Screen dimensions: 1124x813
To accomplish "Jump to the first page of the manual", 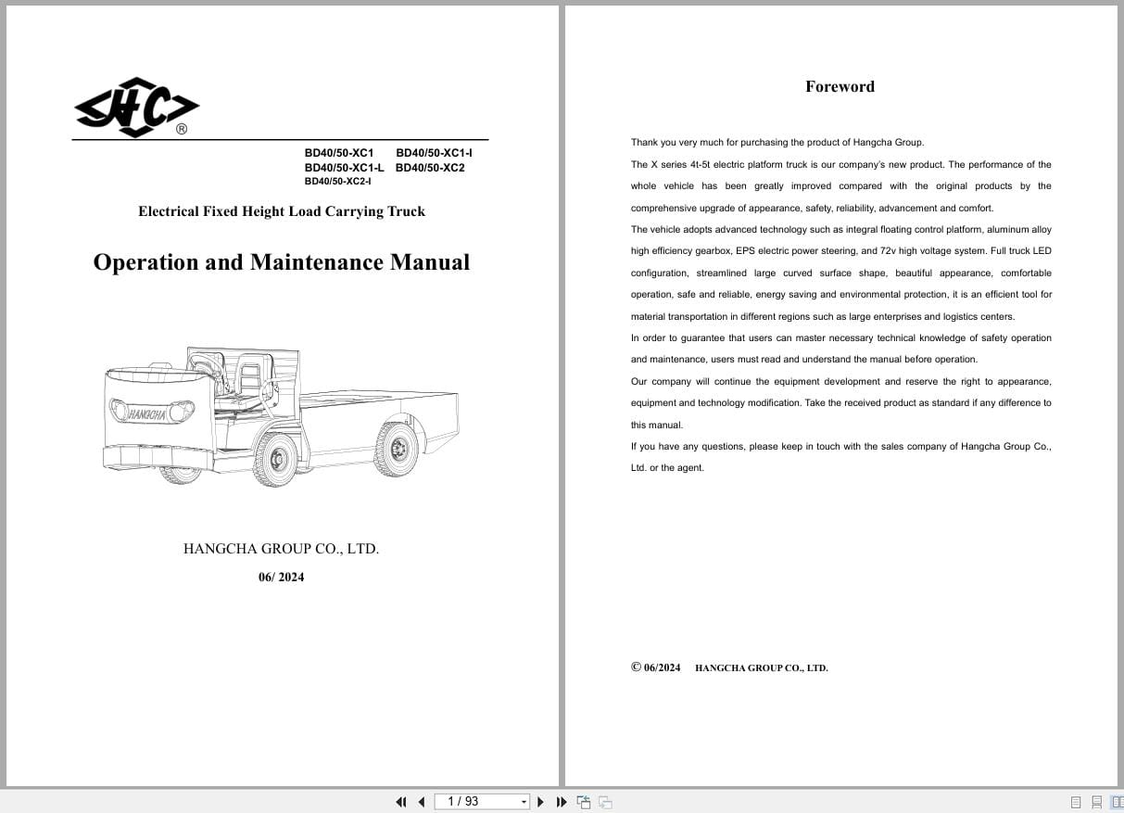I will click(401, 801).
